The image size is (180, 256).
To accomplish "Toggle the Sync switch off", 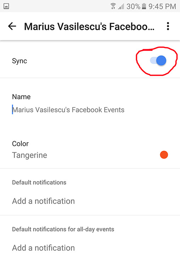I will [158, 60].
